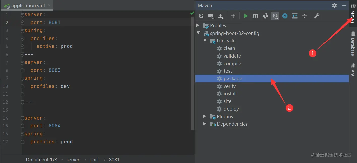The image size is (357, 163).
Task: Fold spring block at line 3
Action: click(x=22, y=31)
